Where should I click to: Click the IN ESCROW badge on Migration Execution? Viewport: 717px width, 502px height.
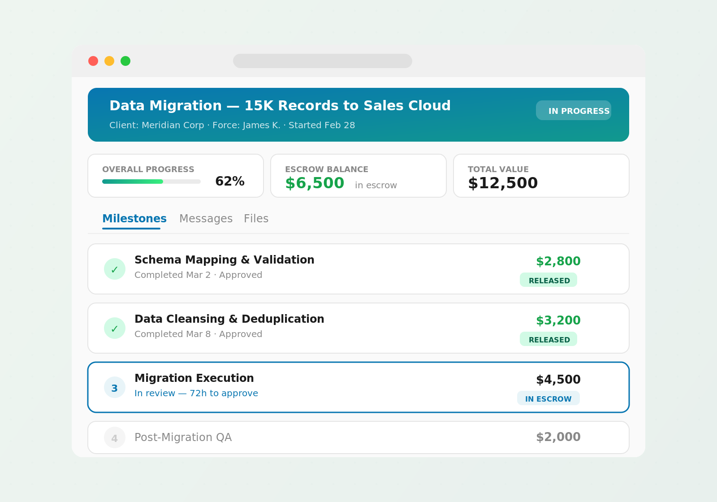(548, 398)
